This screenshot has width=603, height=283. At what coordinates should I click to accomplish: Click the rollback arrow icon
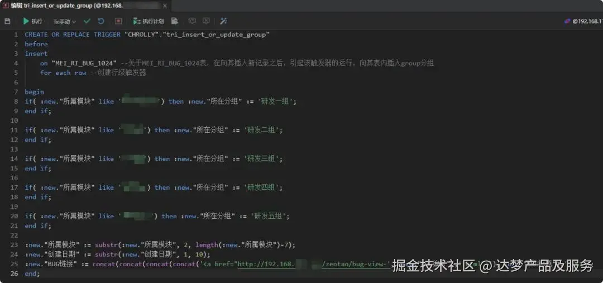(101, 21)
